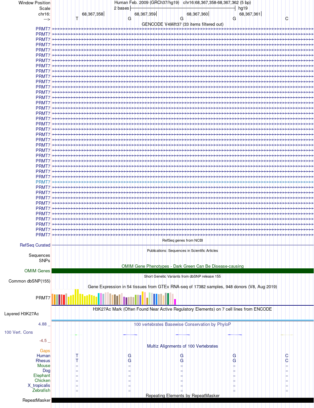Image resolution: width=314 pixels, height=408 pixels.
Task: Select the Rhesus alignment row label
Action: (43, 361)
